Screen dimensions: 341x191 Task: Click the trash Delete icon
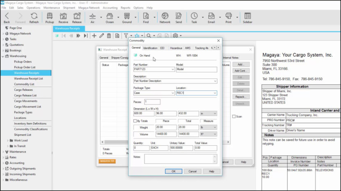coord(109,36)
